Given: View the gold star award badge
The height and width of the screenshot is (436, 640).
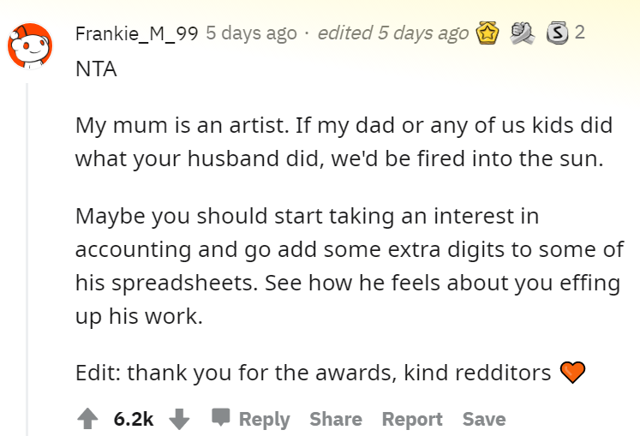Looking at the screenshot, I should (x=487, y=33).
